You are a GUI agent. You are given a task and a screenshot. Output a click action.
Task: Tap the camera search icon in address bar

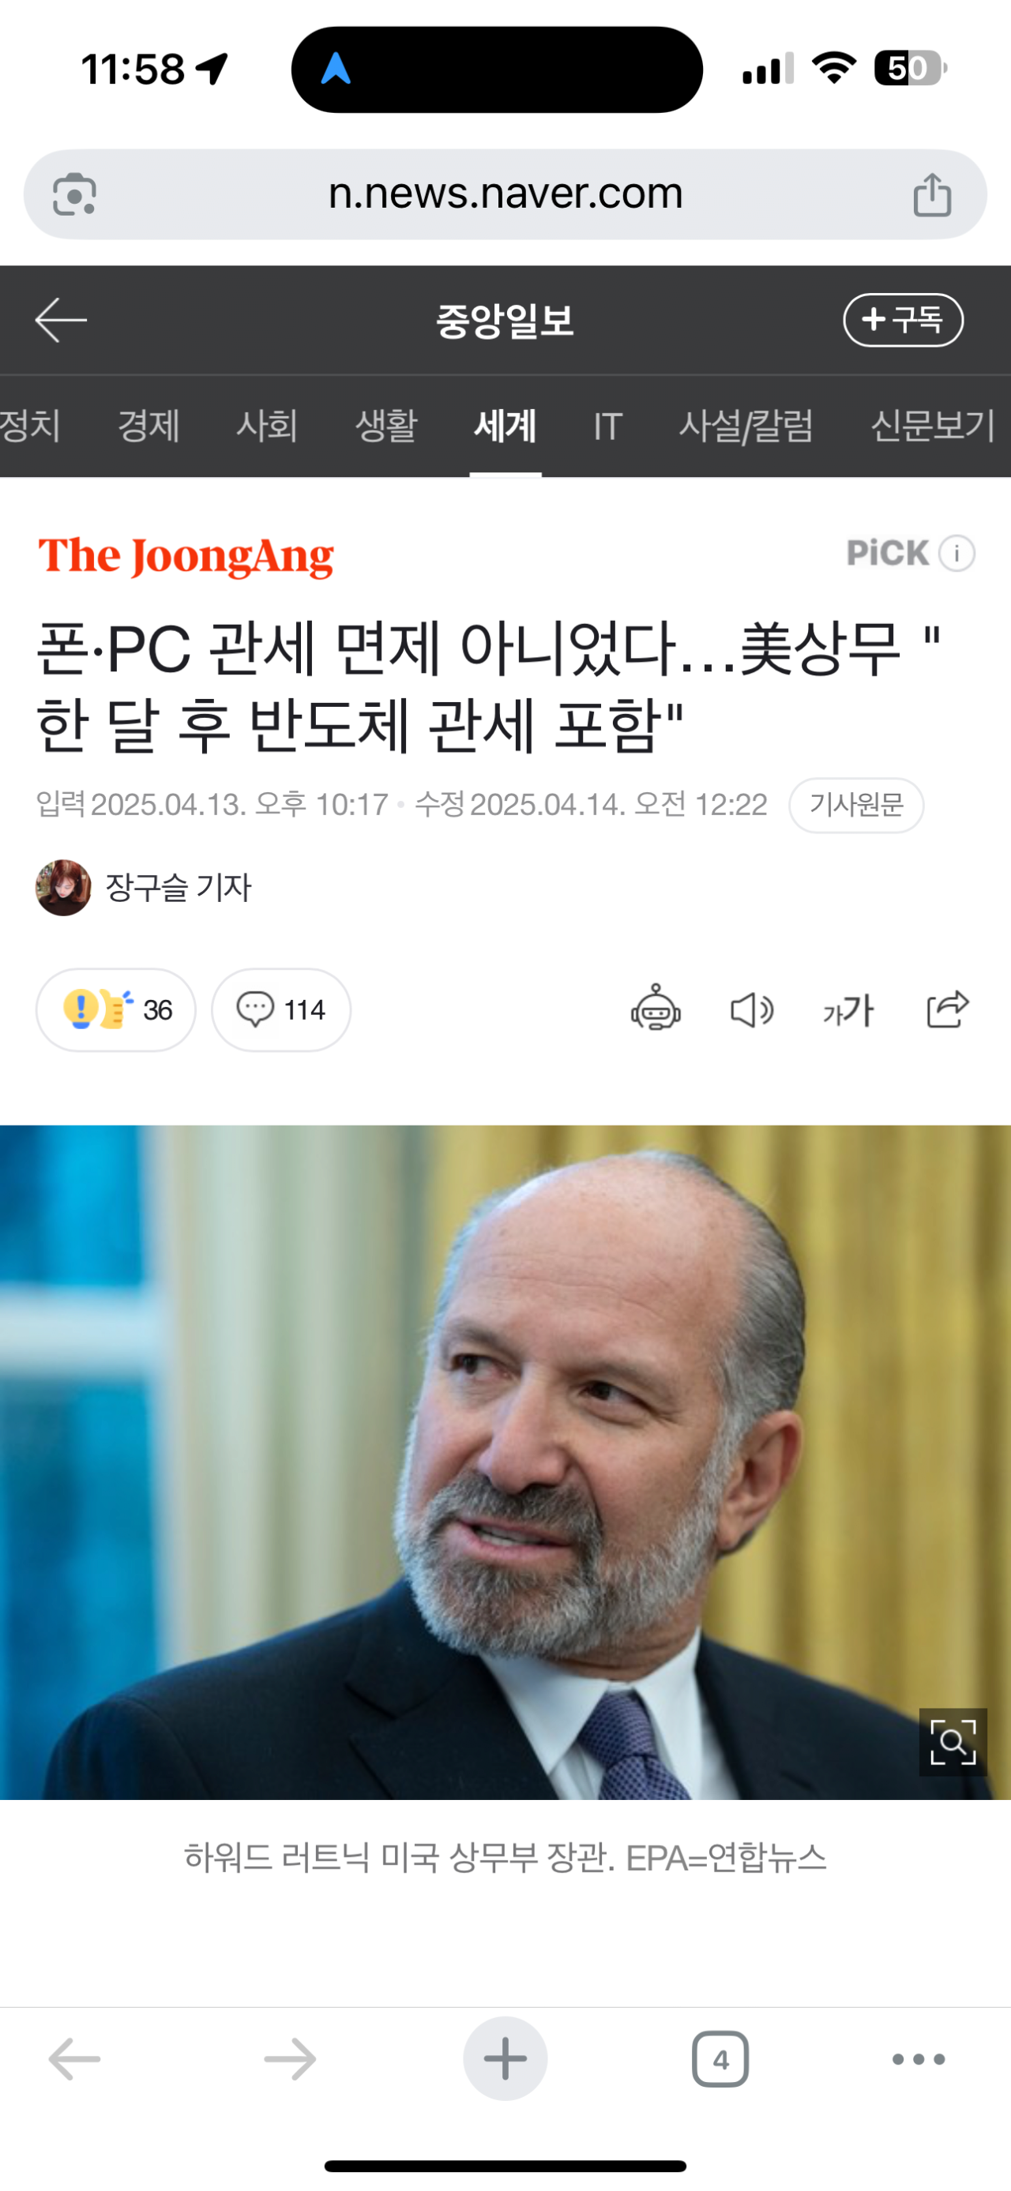[x=74, y=195]
